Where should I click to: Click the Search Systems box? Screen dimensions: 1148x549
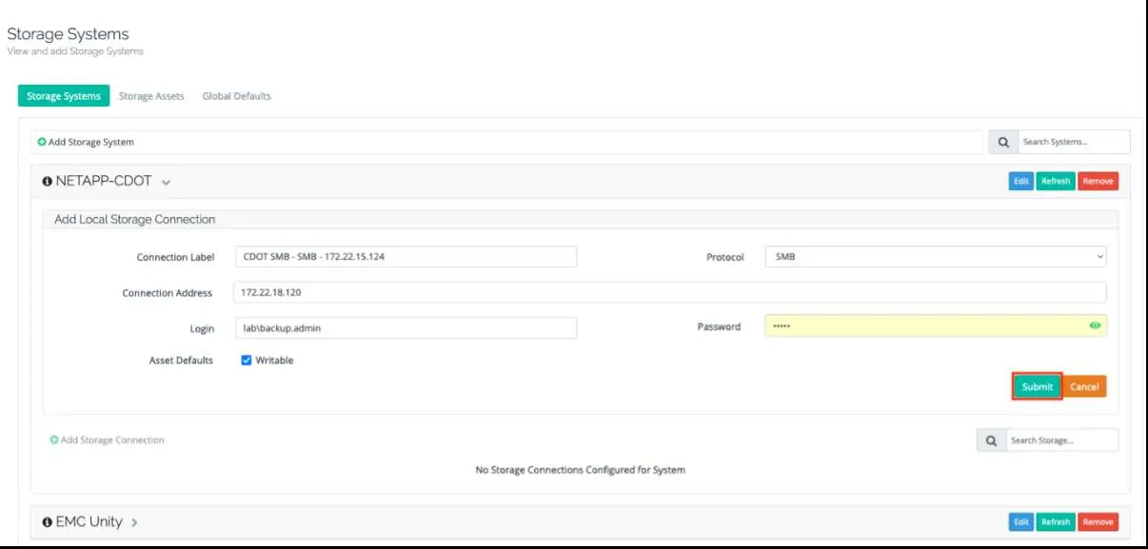coord(1074,142)
